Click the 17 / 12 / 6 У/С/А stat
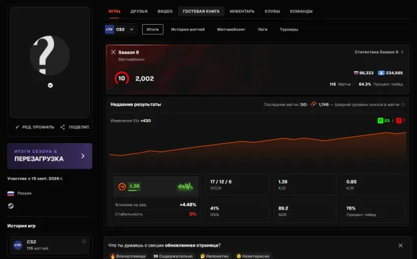This screenshot has height=259, width=417. tap(237, 185)
